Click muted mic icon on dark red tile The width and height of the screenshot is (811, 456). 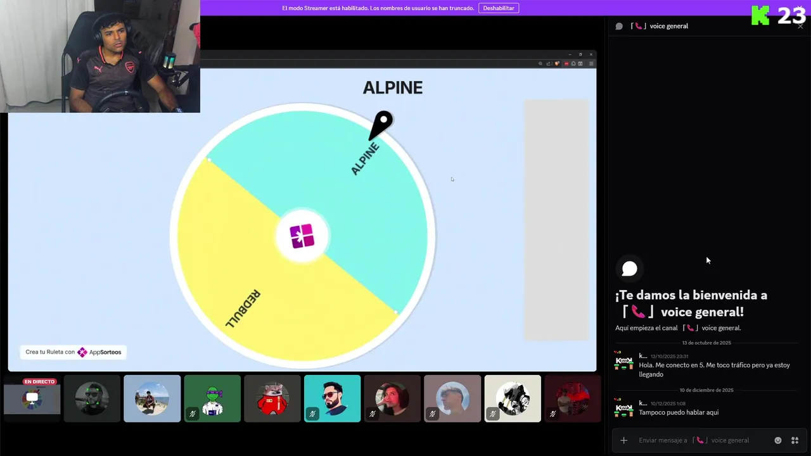point(553,414)
